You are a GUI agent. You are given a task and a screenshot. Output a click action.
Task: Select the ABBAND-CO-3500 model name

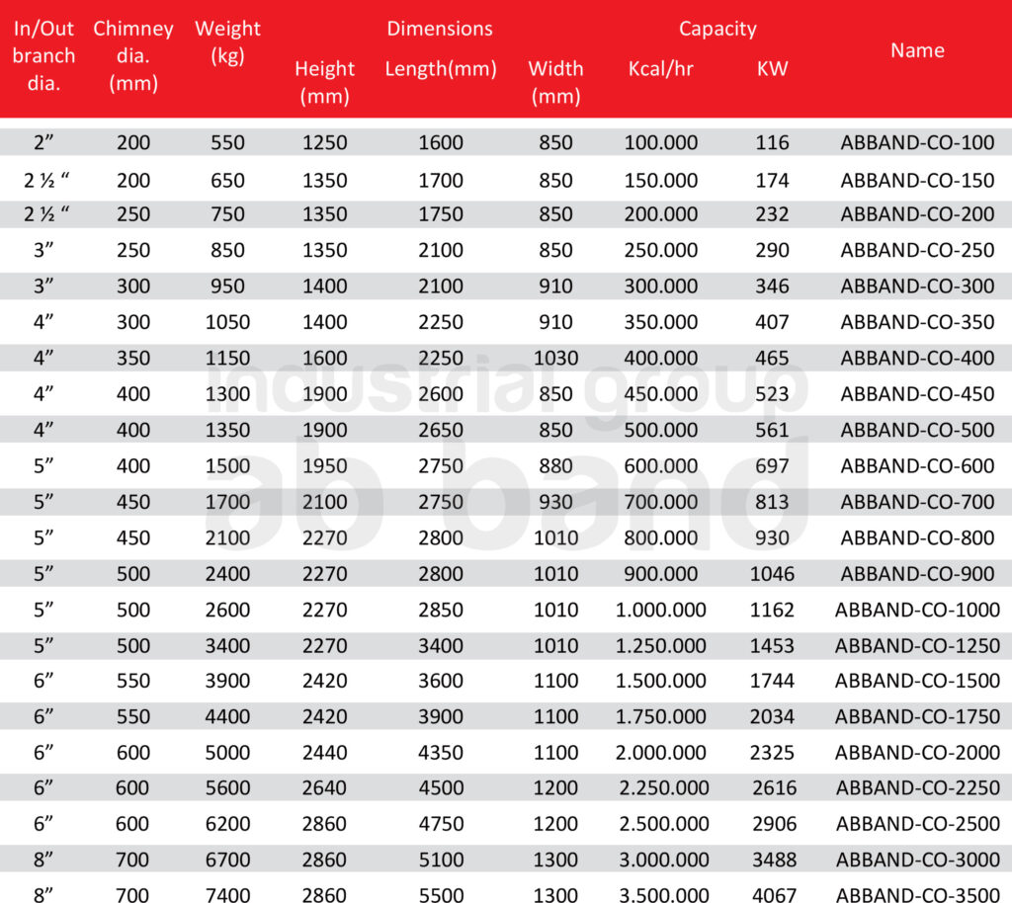click(x=917, y=894)
